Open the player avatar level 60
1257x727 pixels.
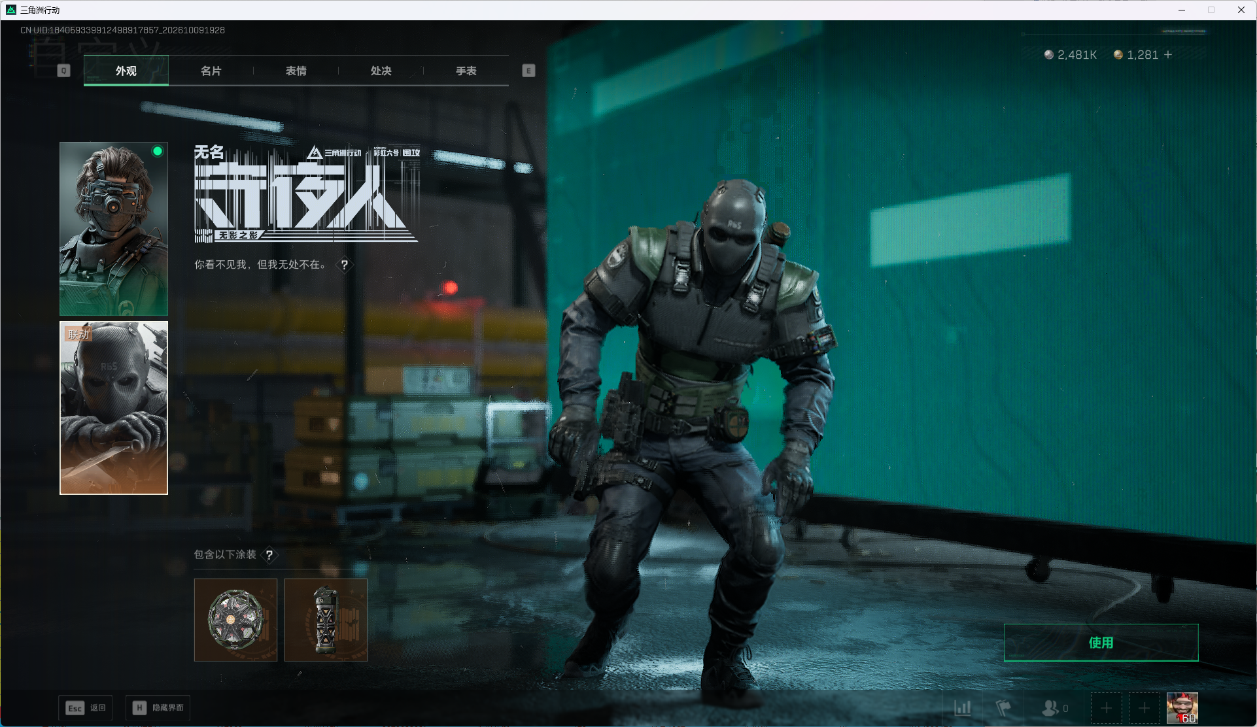click(x=1182, y=708)
